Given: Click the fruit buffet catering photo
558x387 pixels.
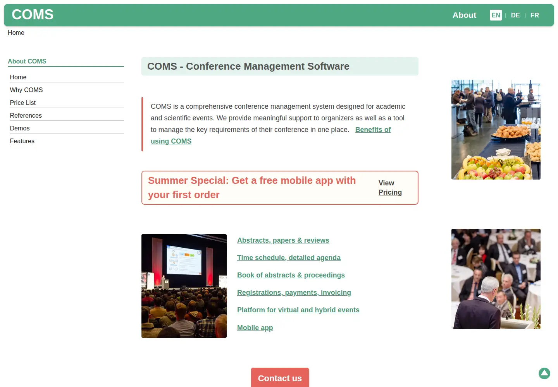Looking at the screenshot, I should click(x=496, y=130).
